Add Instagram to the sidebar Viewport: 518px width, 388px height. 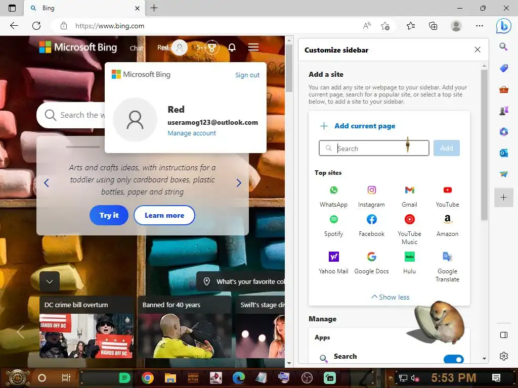click(371, 197)
